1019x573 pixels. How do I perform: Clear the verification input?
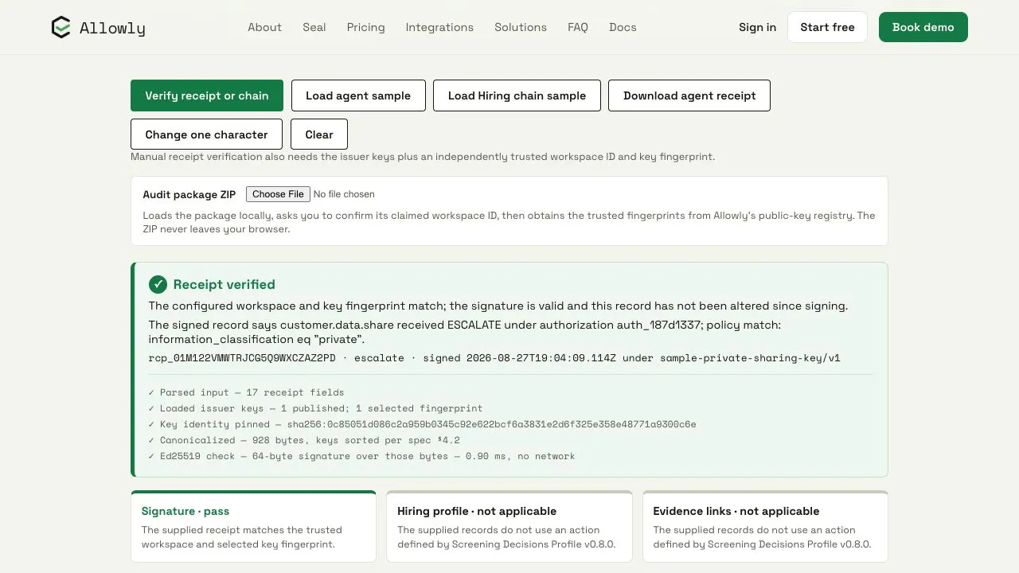click(319, 134)
